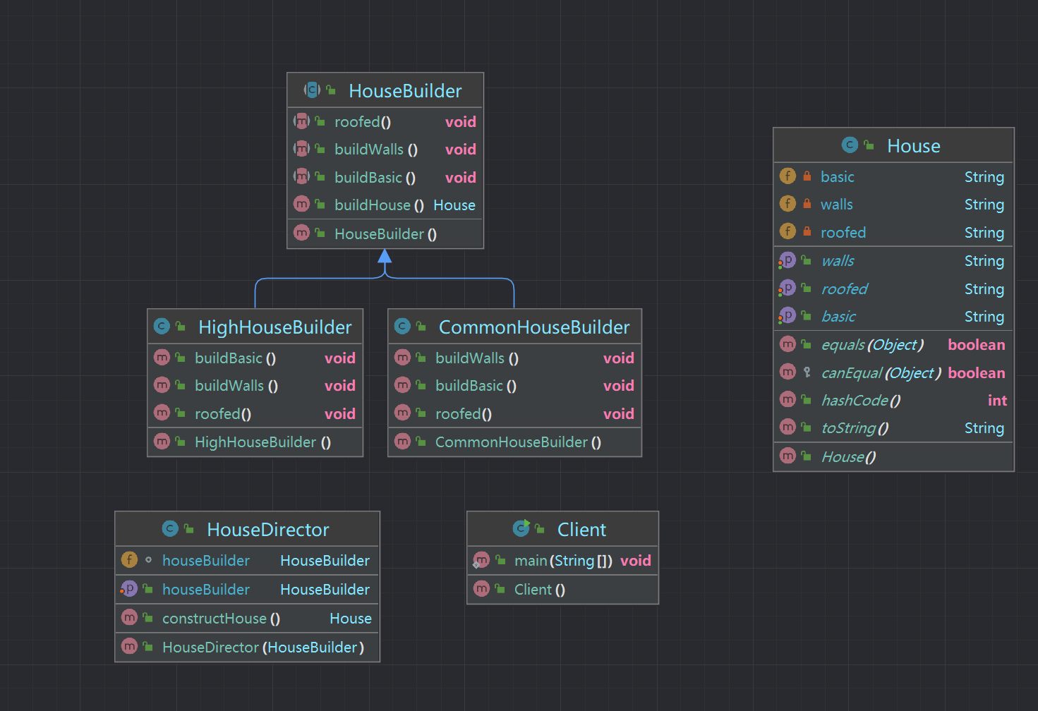
Task: Select the HouseBuilder class title
Action: pyautogui.click(x=404, y=91)
